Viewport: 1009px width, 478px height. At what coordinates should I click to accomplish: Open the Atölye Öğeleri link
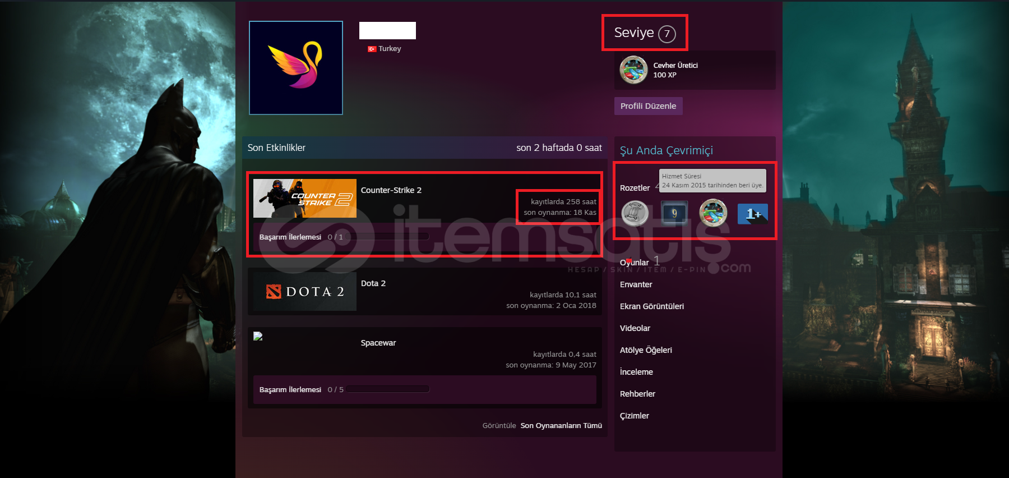(646, 350)
